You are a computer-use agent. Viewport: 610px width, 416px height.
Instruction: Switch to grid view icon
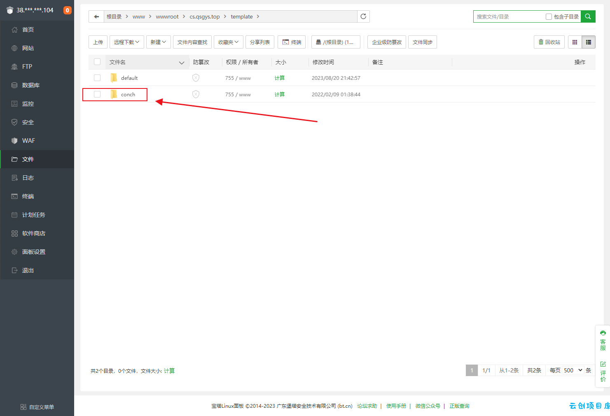[x=575, y=42]
